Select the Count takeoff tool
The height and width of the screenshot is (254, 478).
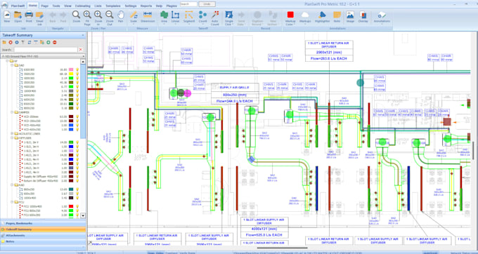tap(202, 15)
